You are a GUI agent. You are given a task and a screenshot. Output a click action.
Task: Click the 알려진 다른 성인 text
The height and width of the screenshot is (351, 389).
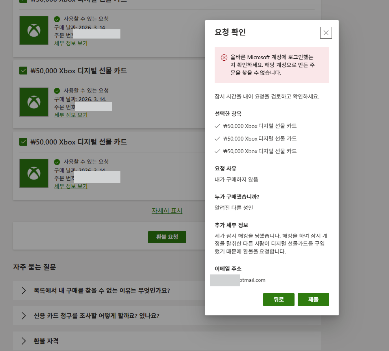(234, 208)
